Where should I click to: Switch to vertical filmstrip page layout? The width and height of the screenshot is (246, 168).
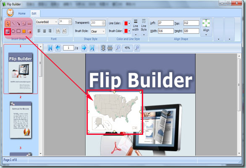(103, 48)
